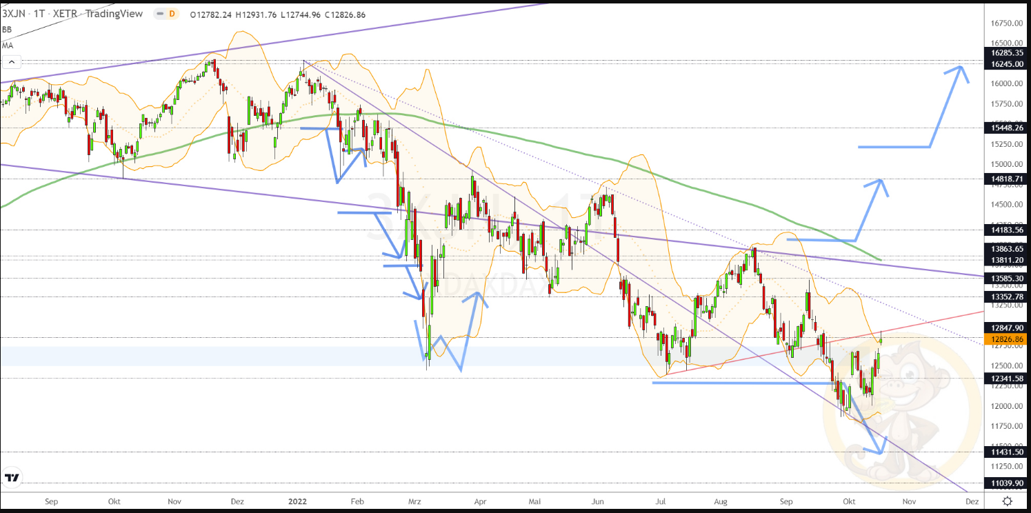Click the 12000.00 price scale tick
The image size is (1031, 513).
pos(1007,406)
